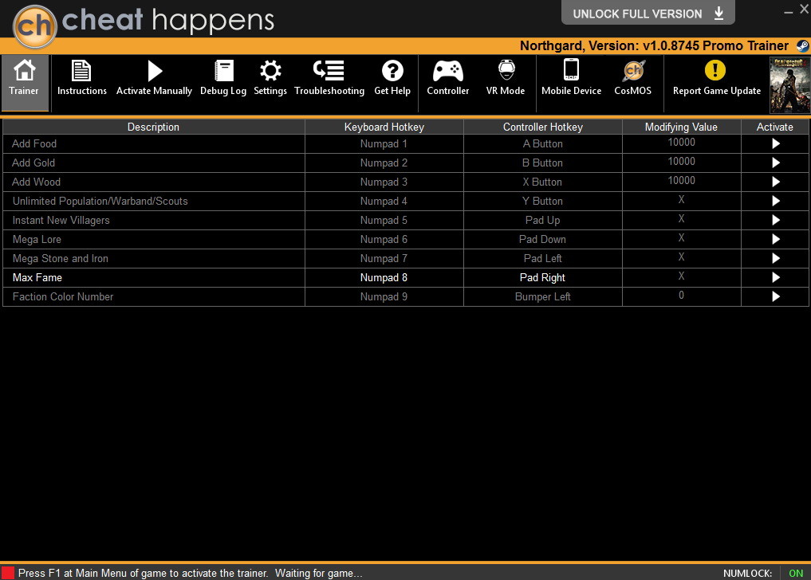This screenshot has height=580, width=811.
Task: Activate Instant New Villagers cheat
Action: click(775, 220)
